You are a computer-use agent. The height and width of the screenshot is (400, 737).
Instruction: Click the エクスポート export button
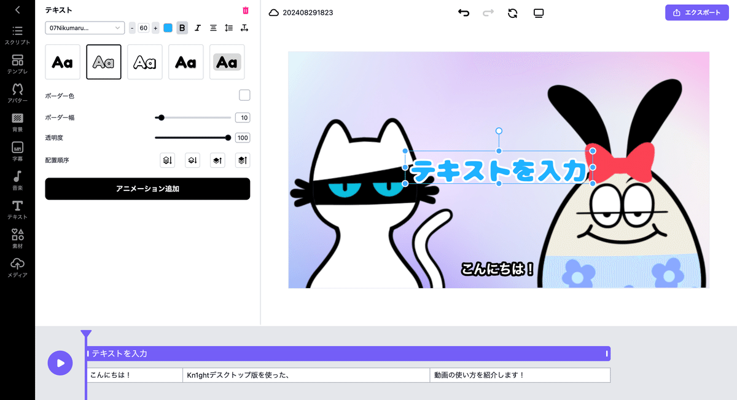[x=697, y=13]
